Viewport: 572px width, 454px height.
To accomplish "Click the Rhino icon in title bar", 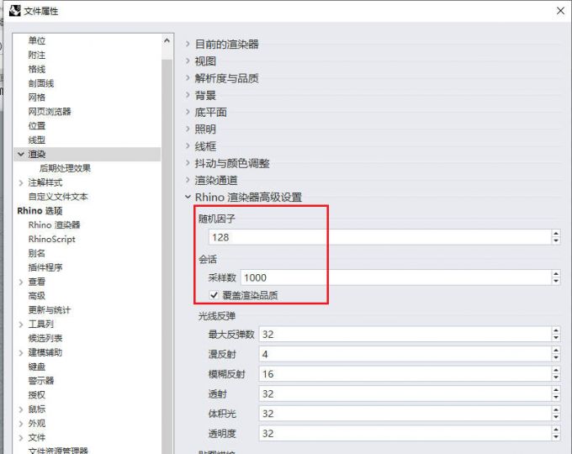I will 14,11.
